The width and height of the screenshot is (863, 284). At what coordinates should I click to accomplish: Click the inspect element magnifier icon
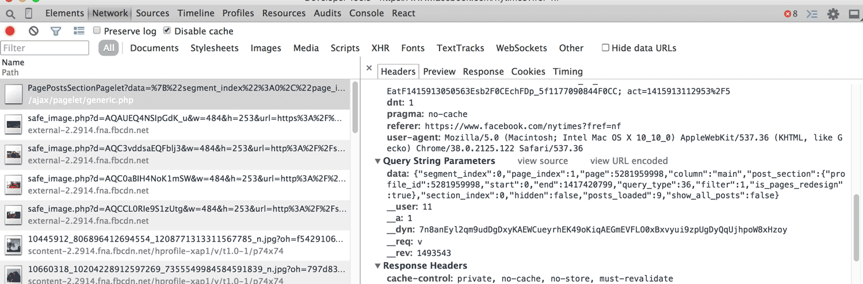tap(10, 13)
